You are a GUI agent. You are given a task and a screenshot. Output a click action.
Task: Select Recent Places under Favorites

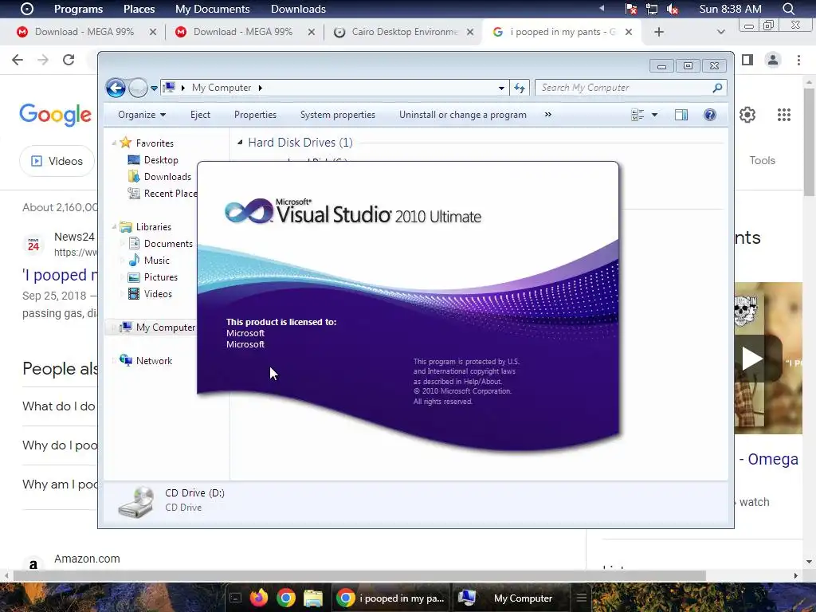pos(163,194)
